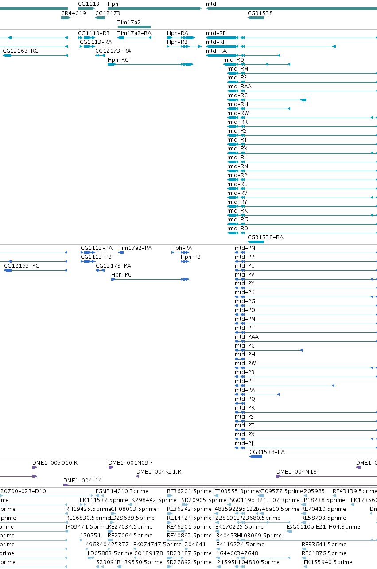The image size is (377, 569).
Task: Select transcript Tim17a2-RA
Action: click(134, 33)
